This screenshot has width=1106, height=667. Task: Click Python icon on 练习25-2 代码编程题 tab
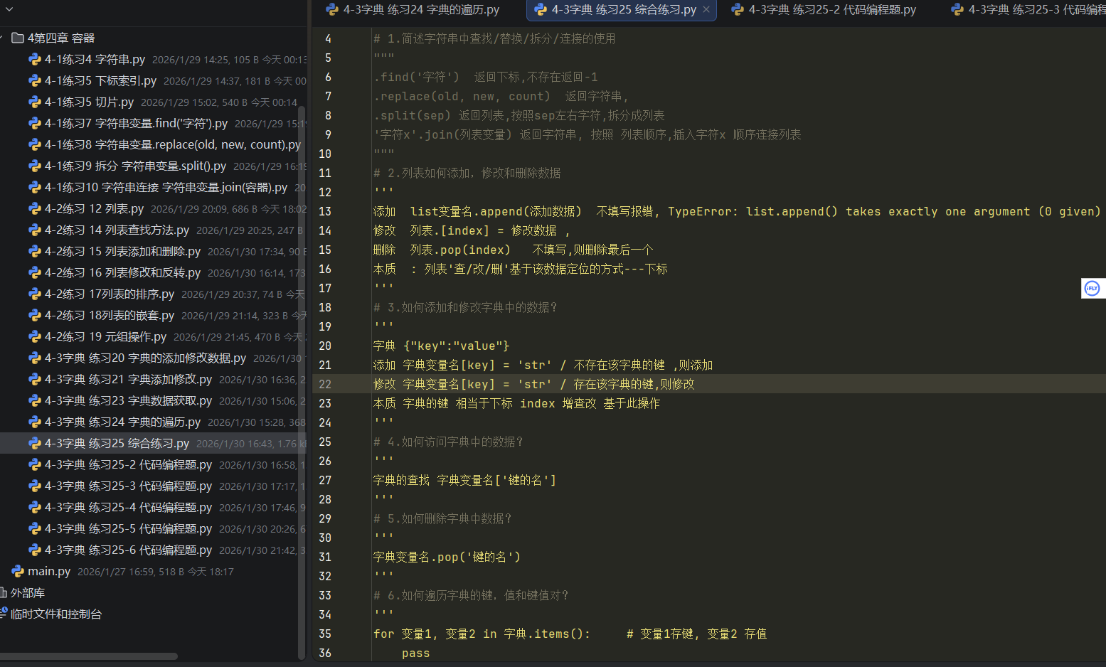[x=738, y=9]
